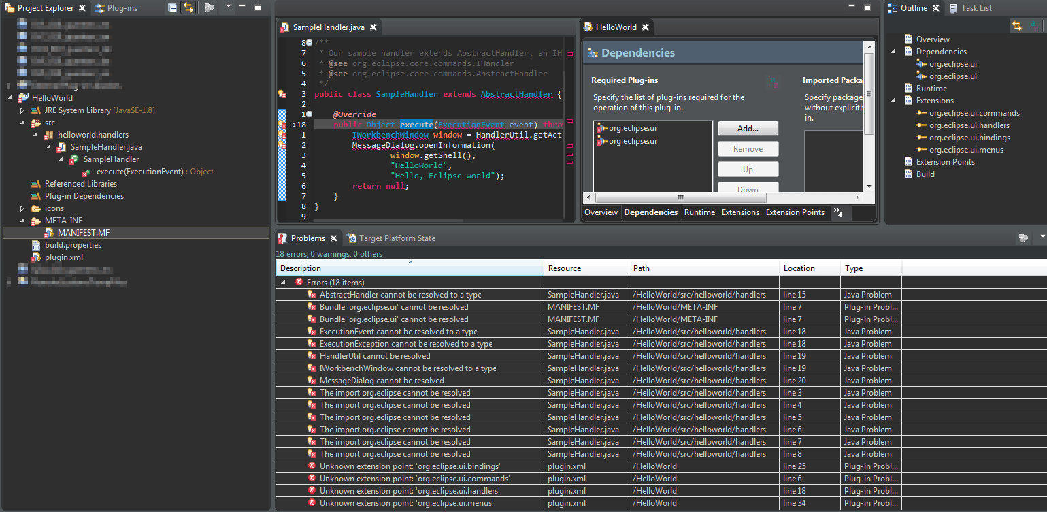Screen dimensions: 1047x512
Task: Close the Problems view tab
Action: click(334, 238)
